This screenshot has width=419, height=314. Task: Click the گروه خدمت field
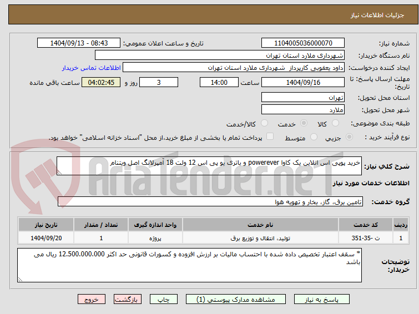pyautogui.click(x=210, y=202)
